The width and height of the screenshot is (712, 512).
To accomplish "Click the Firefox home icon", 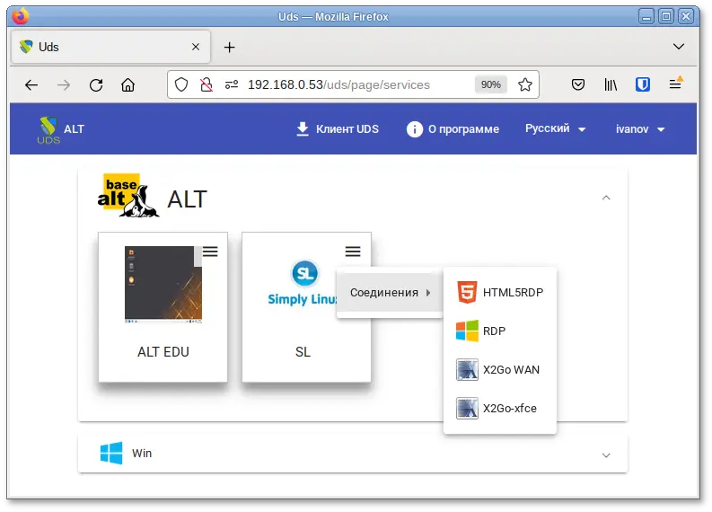I will [x=127, y=85].
